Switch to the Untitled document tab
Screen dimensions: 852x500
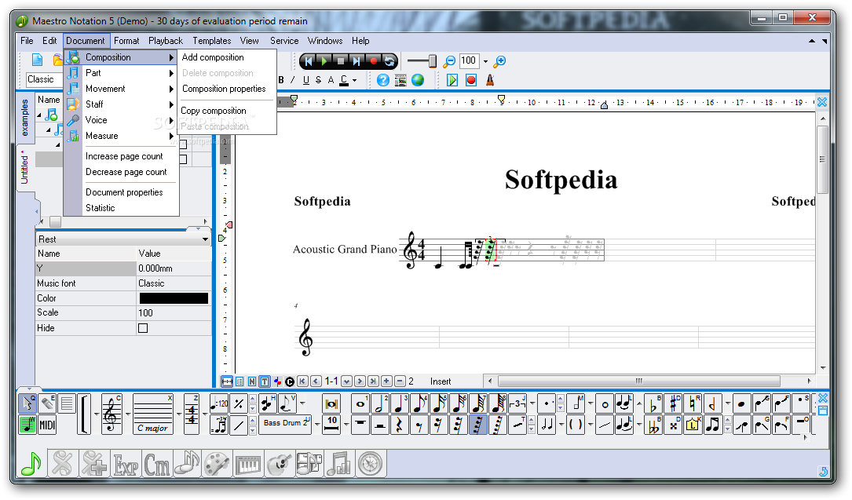(24, 167)
